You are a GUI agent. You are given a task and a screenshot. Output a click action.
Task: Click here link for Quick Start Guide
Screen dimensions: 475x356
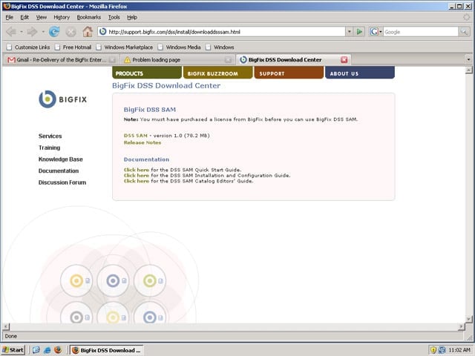pyautogui.click(x=137, y=170)
